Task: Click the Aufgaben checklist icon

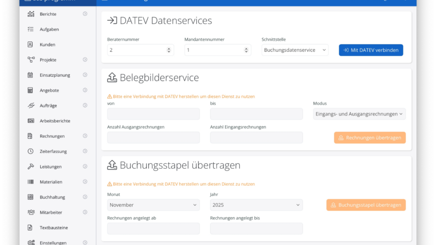Action: click(31, 29)
